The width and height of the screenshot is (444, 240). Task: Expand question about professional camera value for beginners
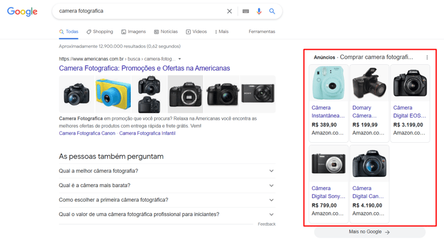[x=167, y=214]
